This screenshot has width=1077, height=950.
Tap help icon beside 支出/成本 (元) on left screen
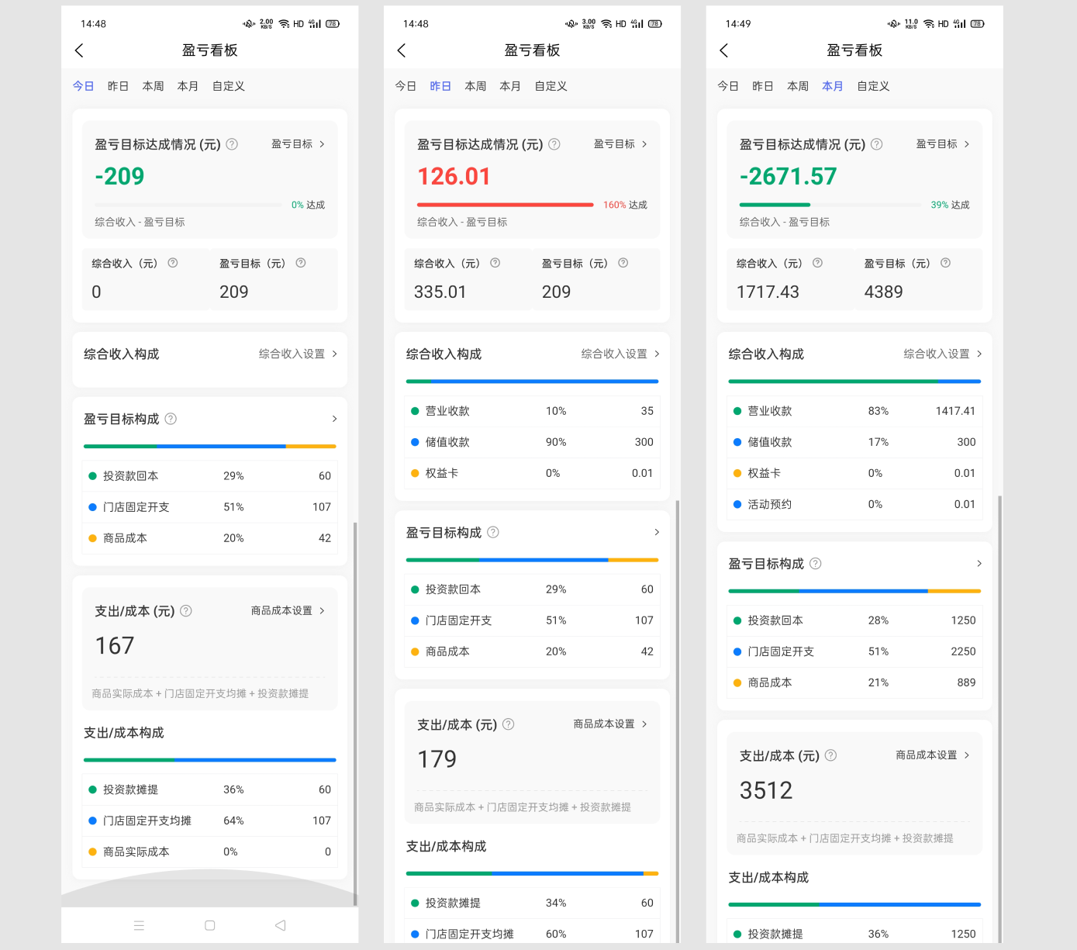186,611
